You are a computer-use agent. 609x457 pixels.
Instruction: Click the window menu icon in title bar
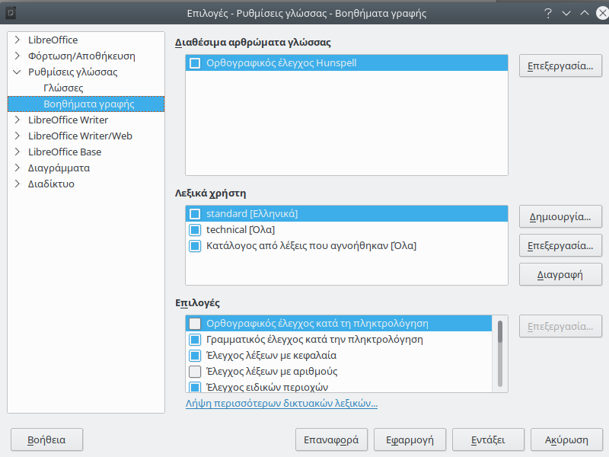click(x=11, y=14)
